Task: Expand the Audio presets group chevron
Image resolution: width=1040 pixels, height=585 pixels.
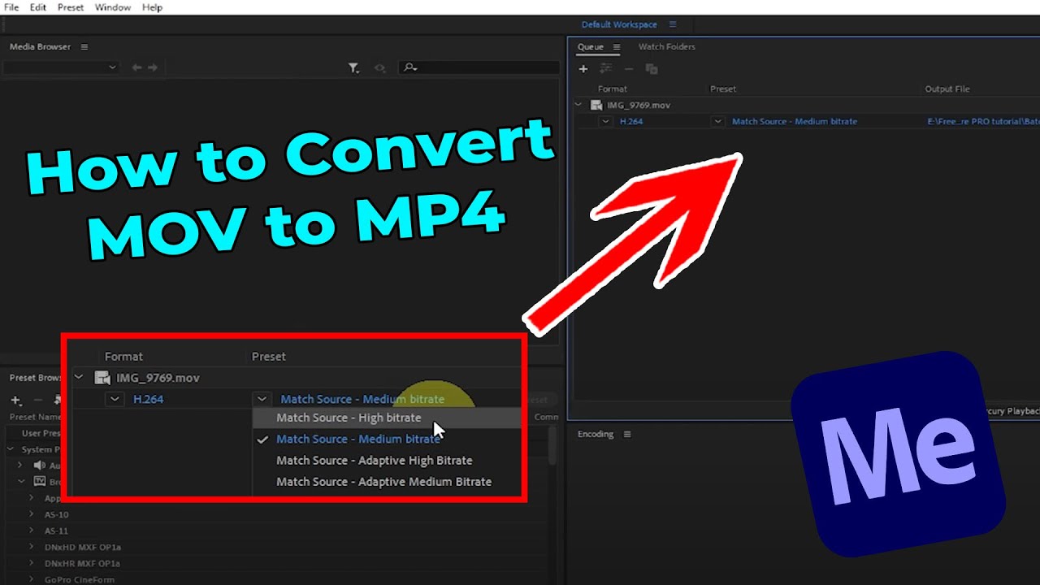Action: coord(20,466)
